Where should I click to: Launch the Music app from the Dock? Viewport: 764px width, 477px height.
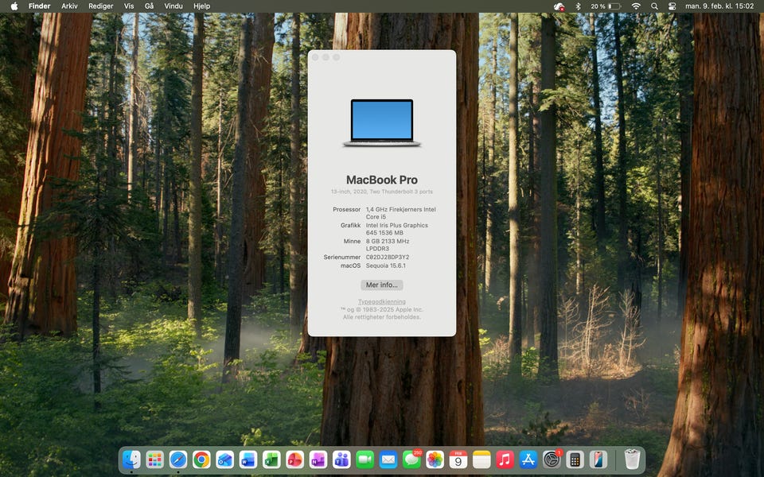tap(505, 459)
